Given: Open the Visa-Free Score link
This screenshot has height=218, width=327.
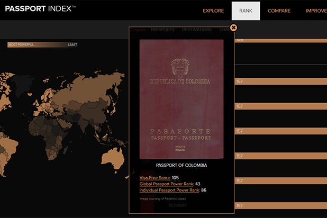Looking at the screenshot, I should [x=155, y=178].
